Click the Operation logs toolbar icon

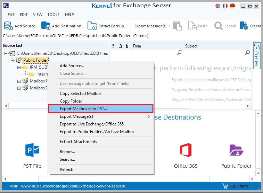tap(244, 26)
